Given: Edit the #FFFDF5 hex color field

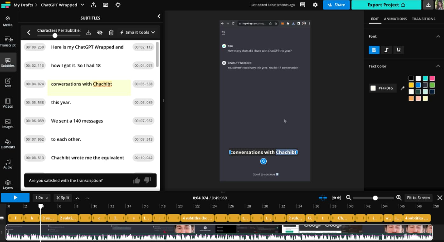Looking at the screenshot, I should pyautogui.click(x=385, y=88).
